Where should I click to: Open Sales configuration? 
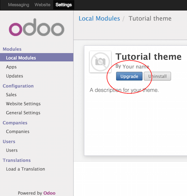pyautogui.click(x=11, y=95)
